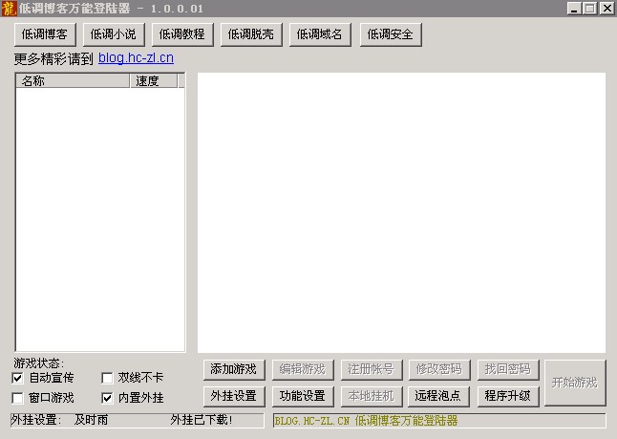Enable the 双线不卡 checkbox
617x439 pixels.
pos(107,378)
